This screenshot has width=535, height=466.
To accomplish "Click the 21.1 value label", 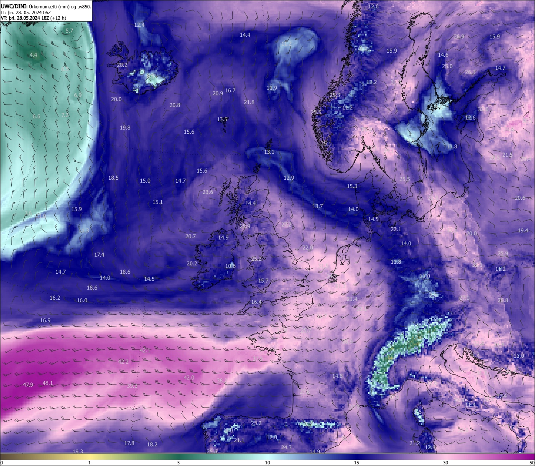I will point(239,440).
